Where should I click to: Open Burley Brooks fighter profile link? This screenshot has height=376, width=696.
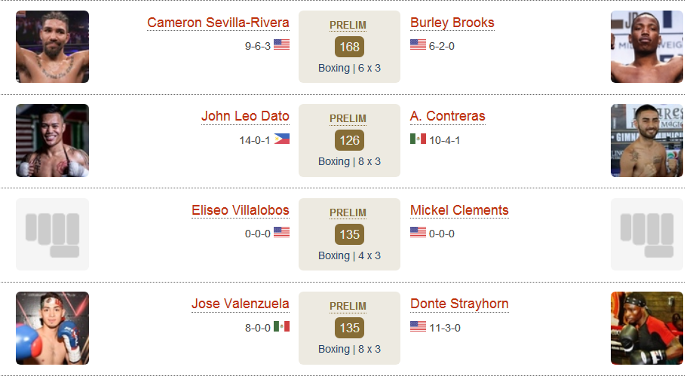(452, 23)
